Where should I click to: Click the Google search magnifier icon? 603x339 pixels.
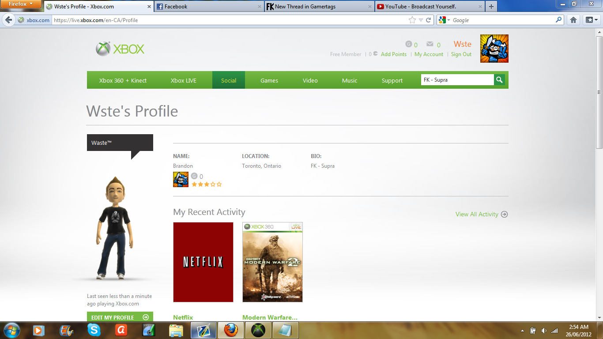pyautogui.click(x=559, y=20)
